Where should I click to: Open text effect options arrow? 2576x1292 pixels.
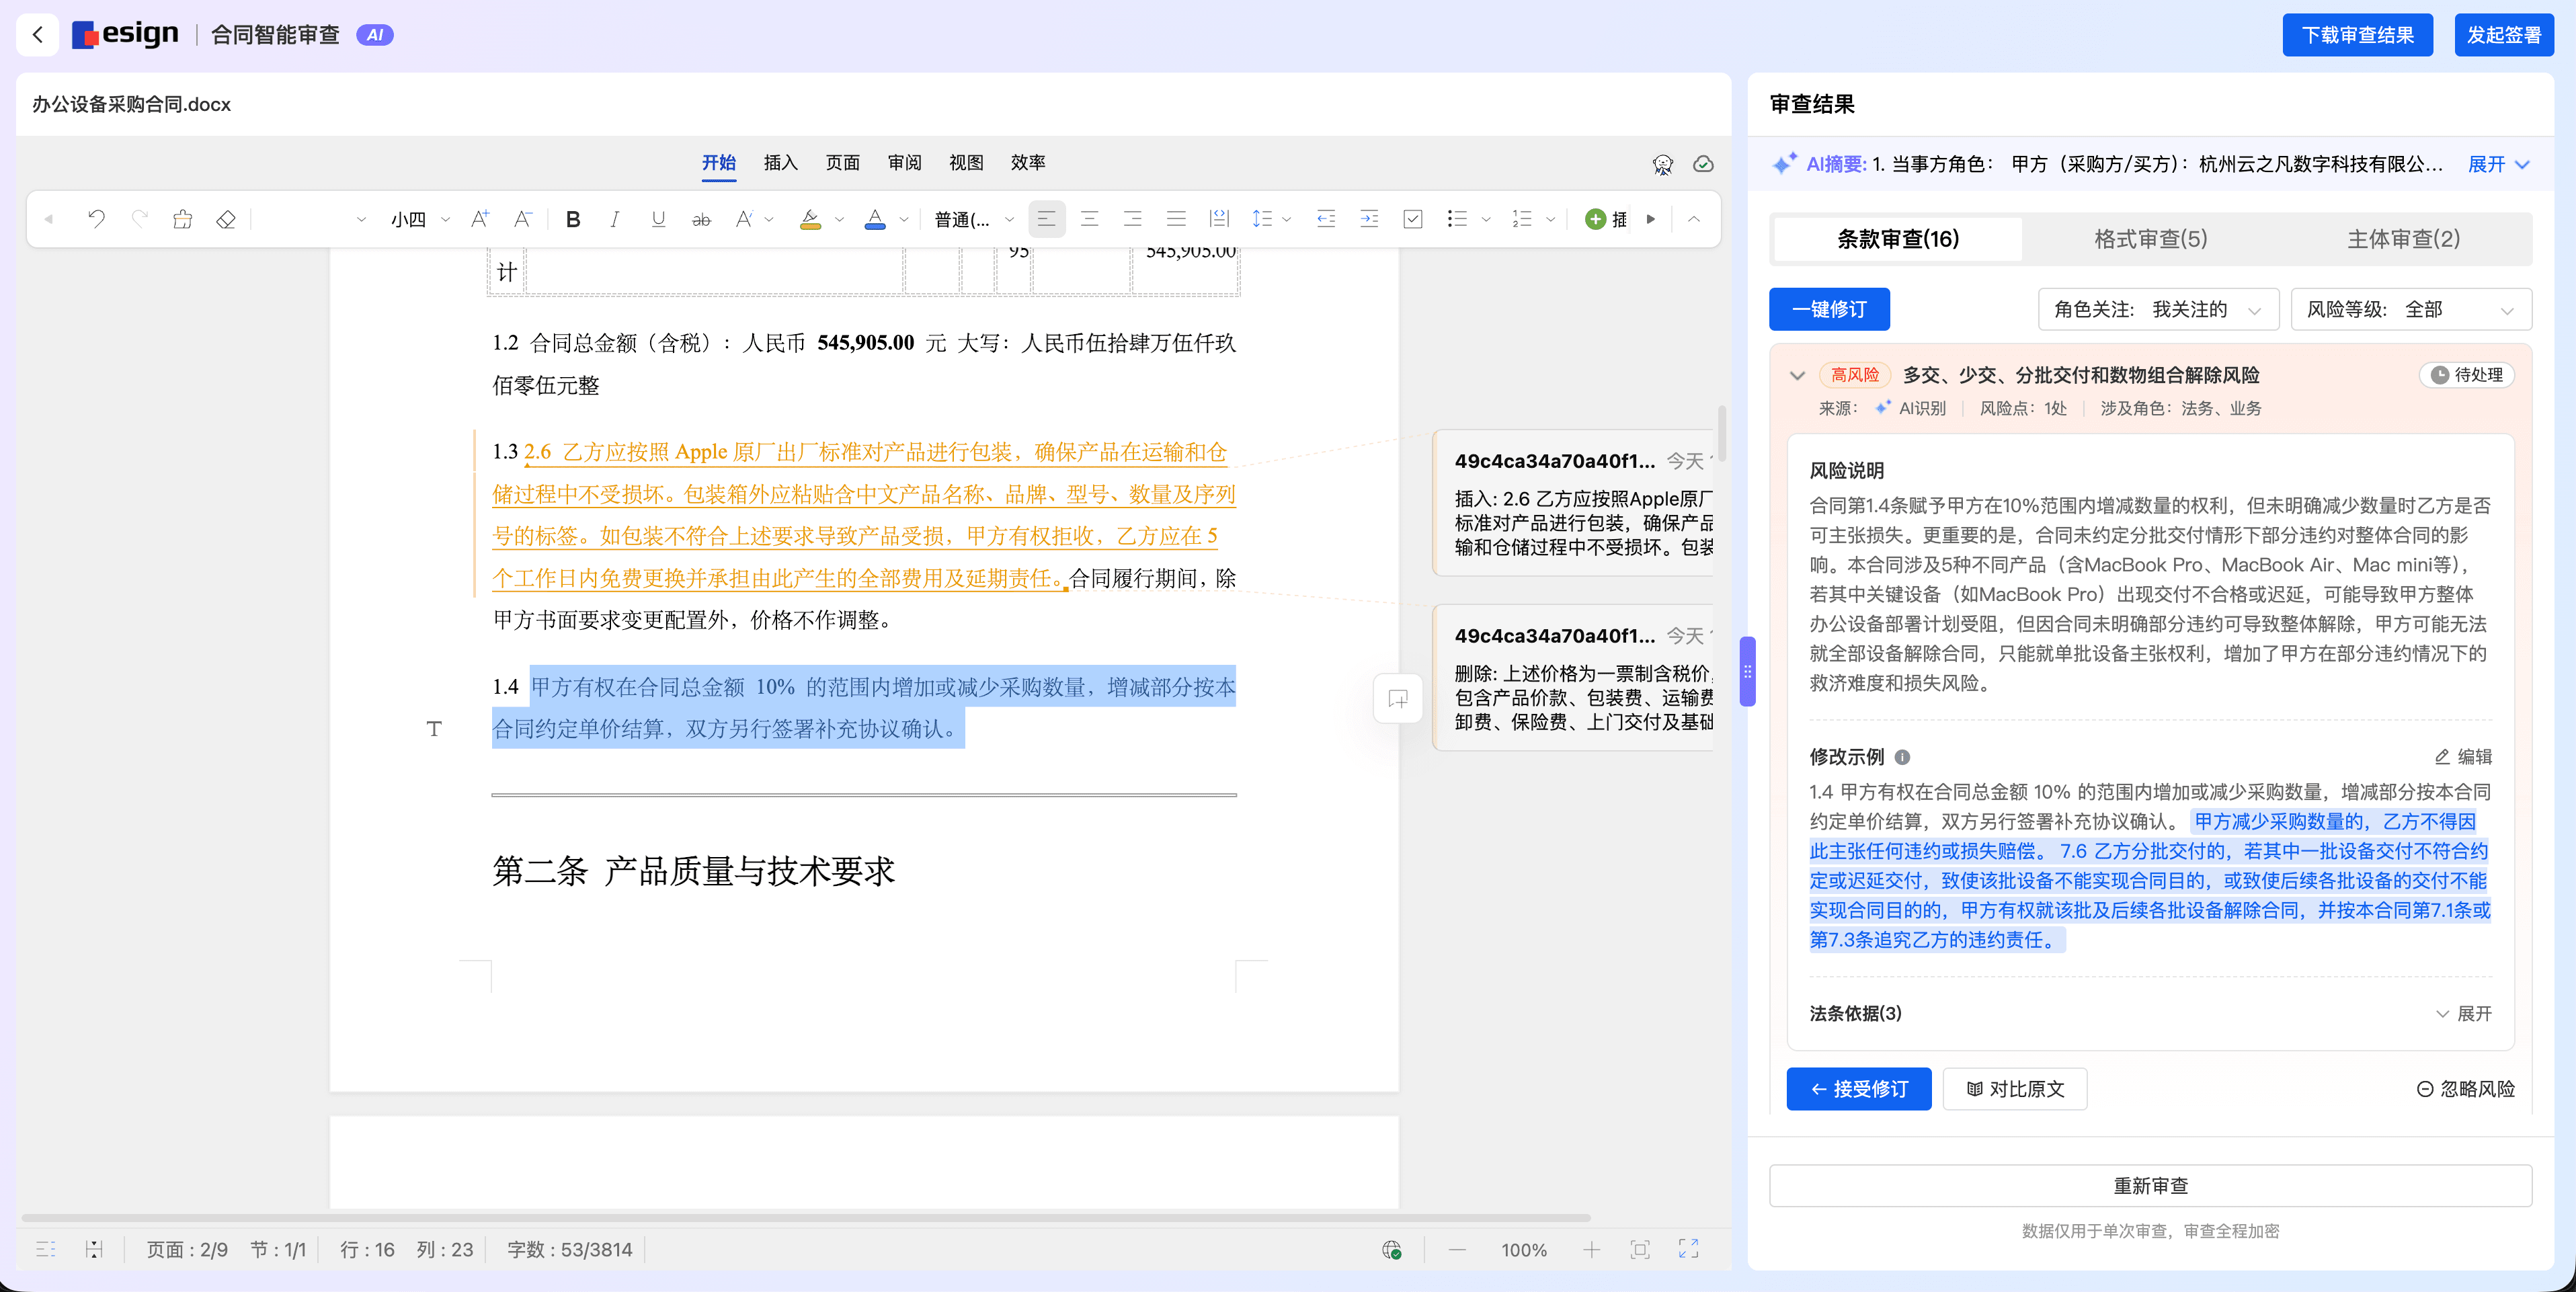coord(769,220)
